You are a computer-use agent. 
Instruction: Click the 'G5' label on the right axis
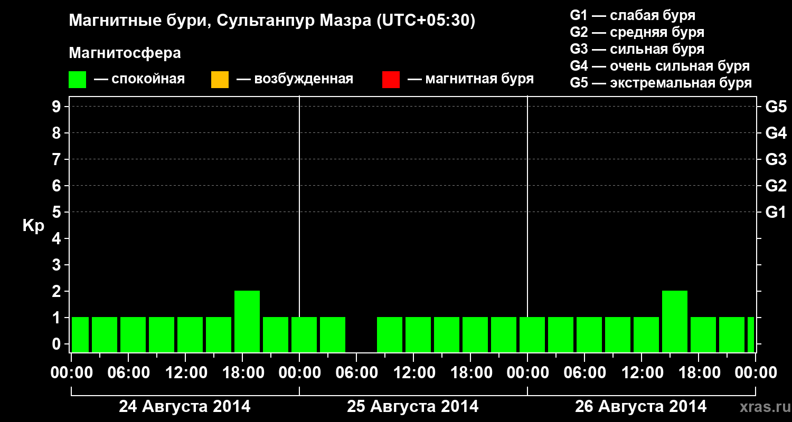[776, 107]
